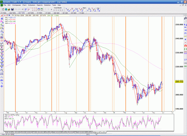Screen dimensions: 187x136
Task: Click the new chart document icon
Action: pyautogui.click(x=3, y=9)
